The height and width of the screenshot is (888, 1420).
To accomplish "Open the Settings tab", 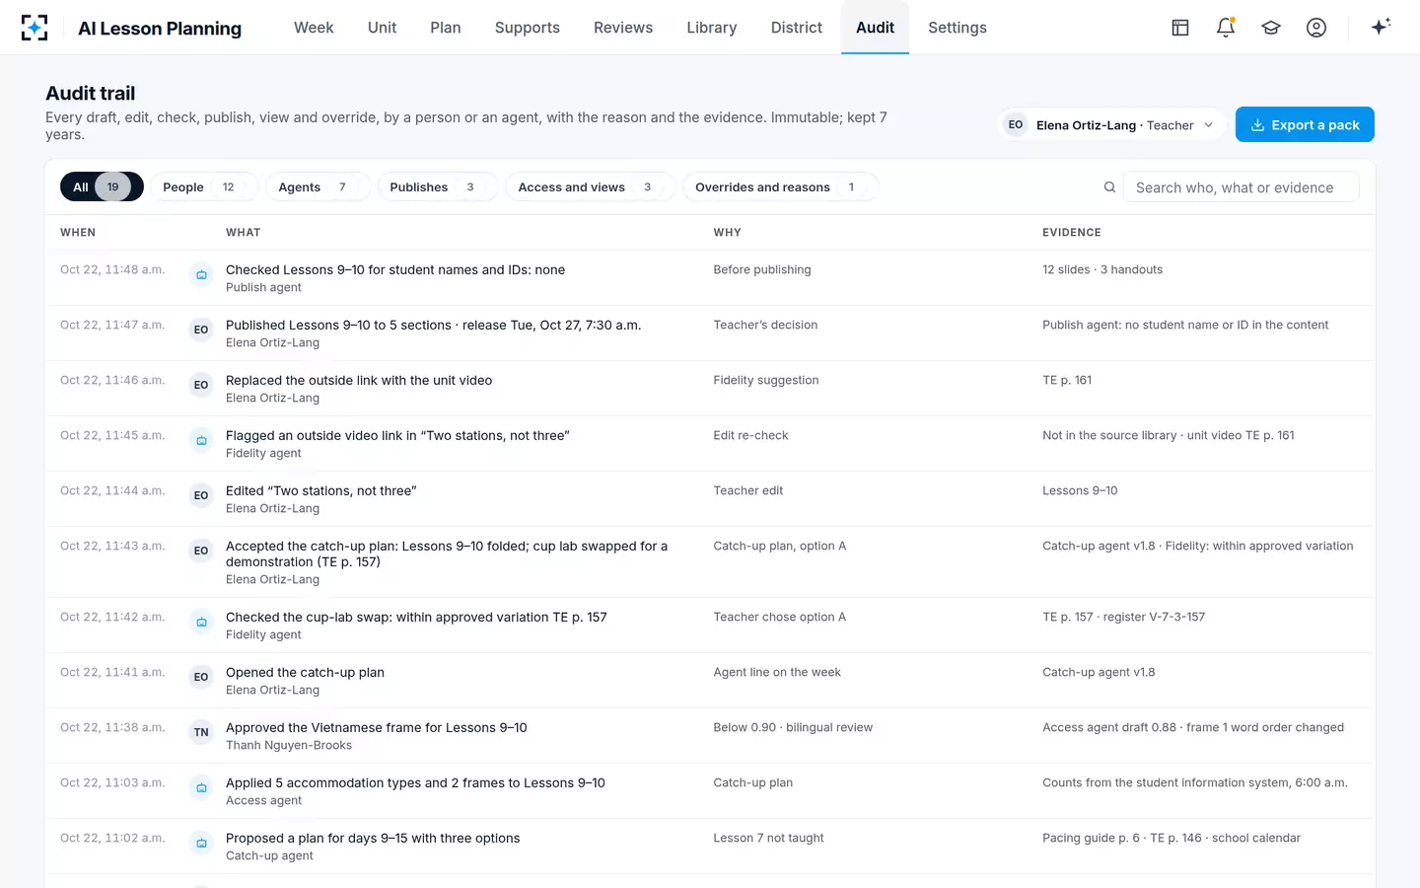I will 958,28.
